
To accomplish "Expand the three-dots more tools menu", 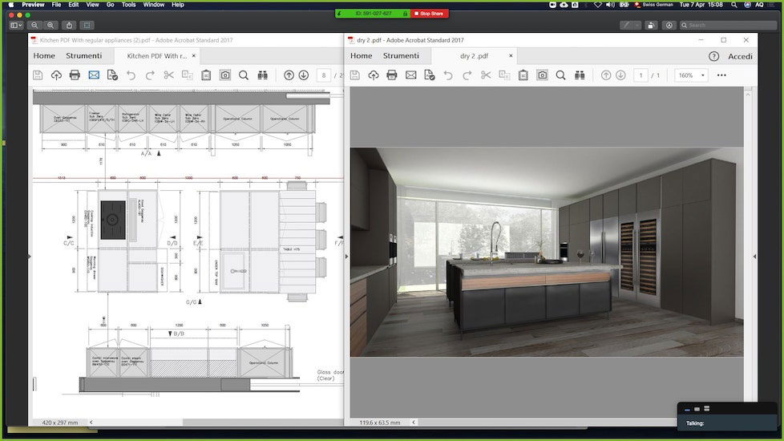I will 721,75.
